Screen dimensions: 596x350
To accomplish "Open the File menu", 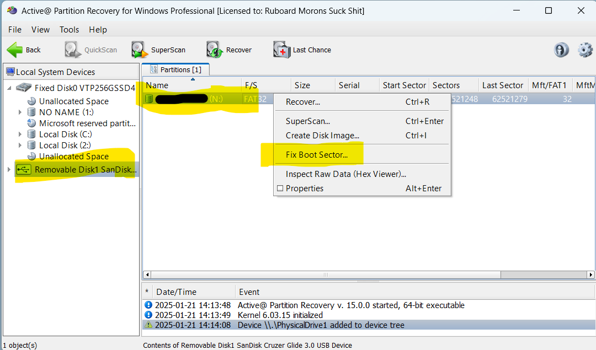I will click(x=15, y=30).
